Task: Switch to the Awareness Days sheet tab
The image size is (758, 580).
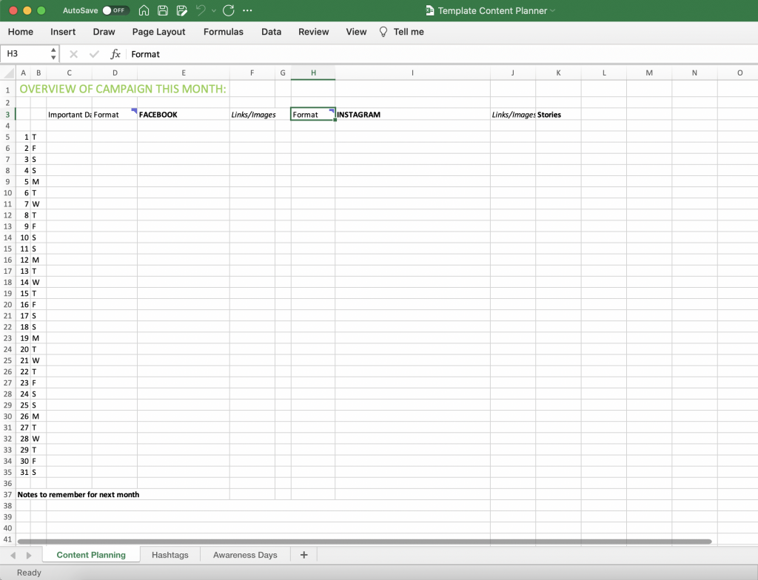Action: point(245,555)
